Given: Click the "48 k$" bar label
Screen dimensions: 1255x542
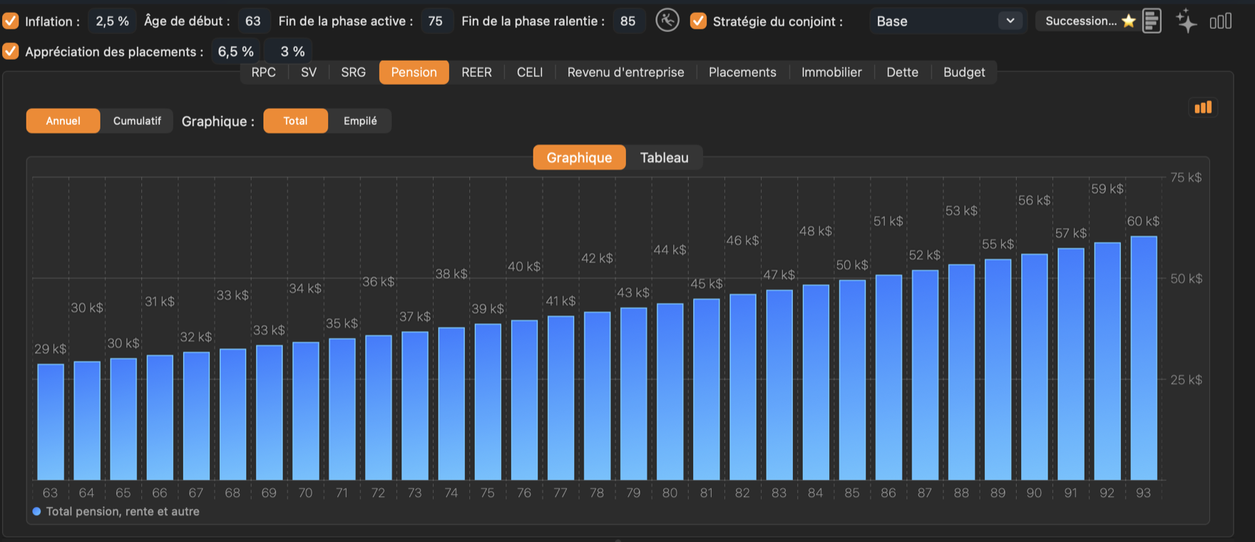Looking at the screenshot, I should 816,231.
